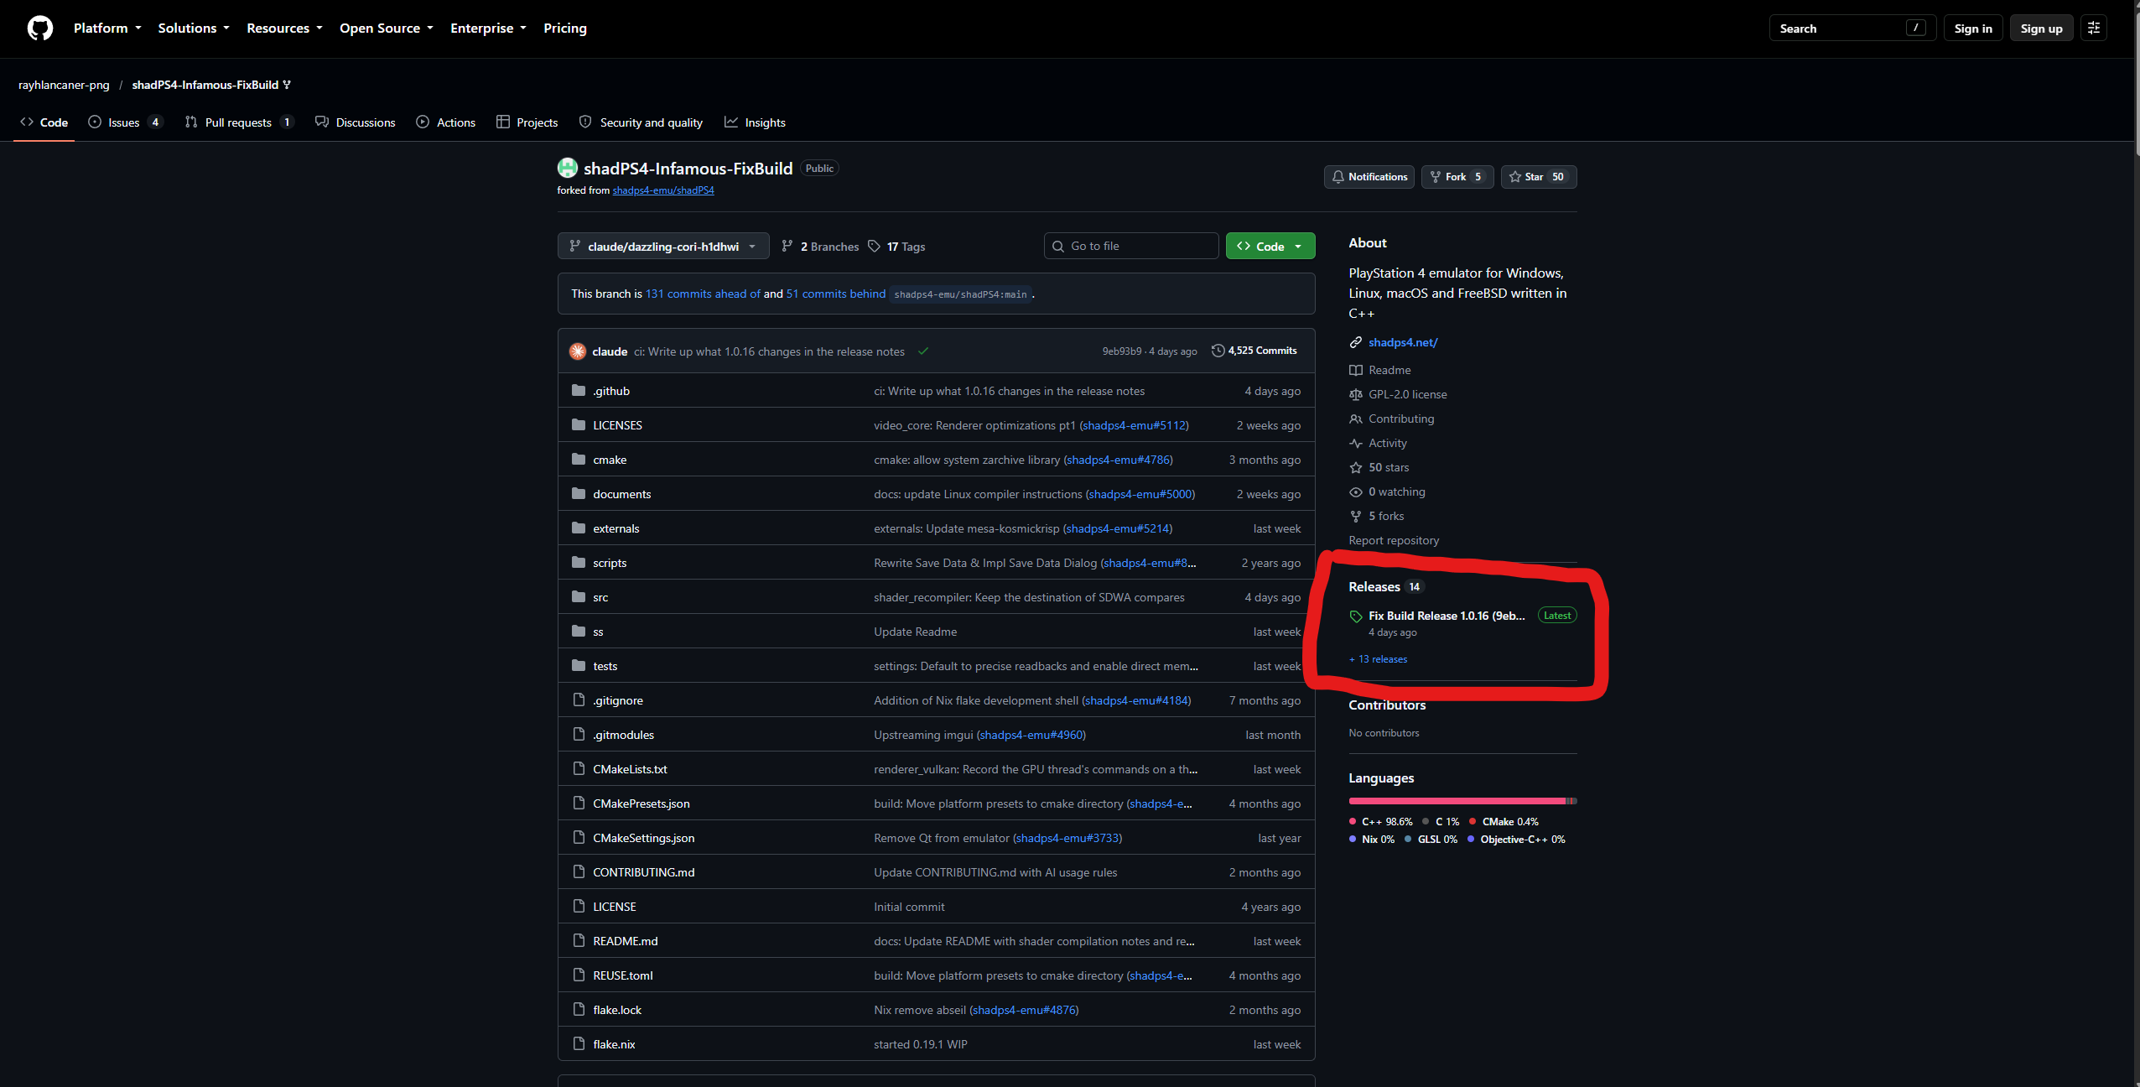Click the flake.nix file icon
The image size is (2140, 1087).
pyautogui.click(x=579, y=1044)
